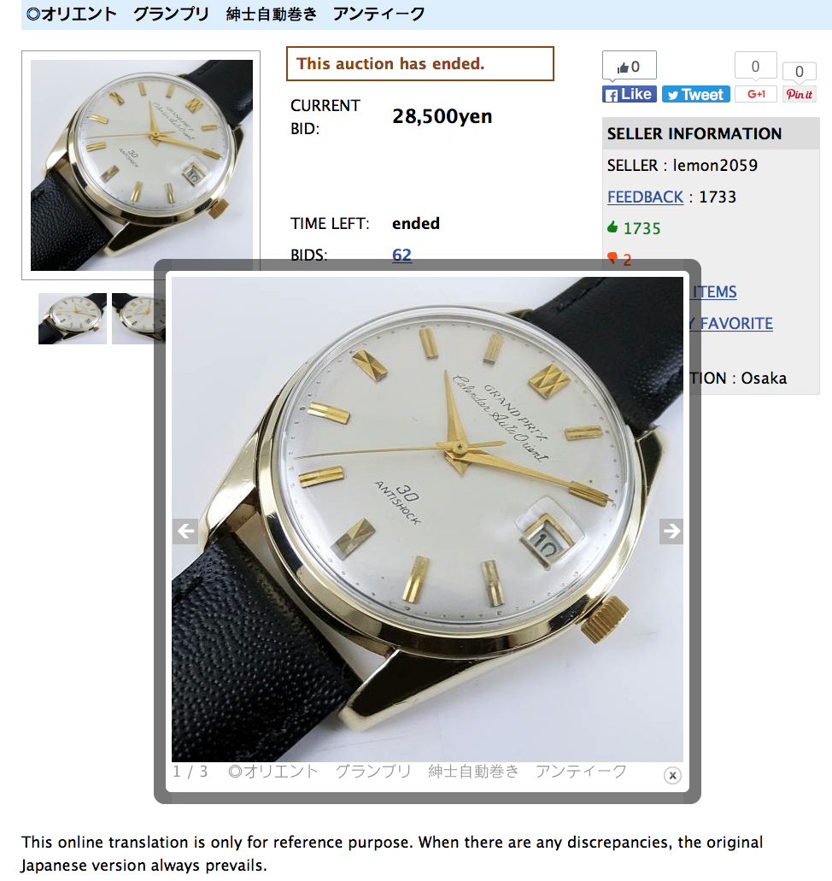Open the seller's FEEDBACK link
This screenshot has height=881, width=832.
pyautogui.click(x=645, y=197)
